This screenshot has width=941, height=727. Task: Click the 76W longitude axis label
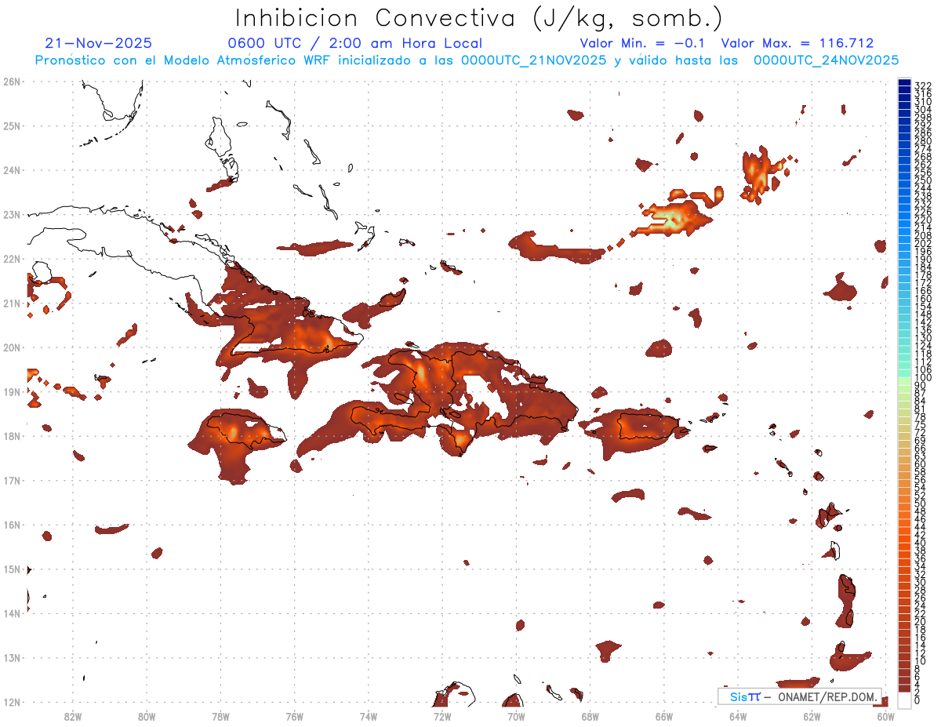294,716
